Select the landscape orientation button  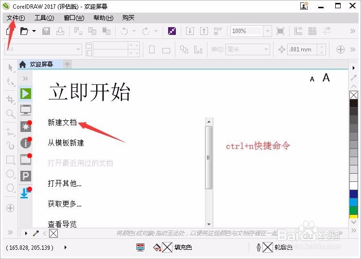tap(166, 50)
